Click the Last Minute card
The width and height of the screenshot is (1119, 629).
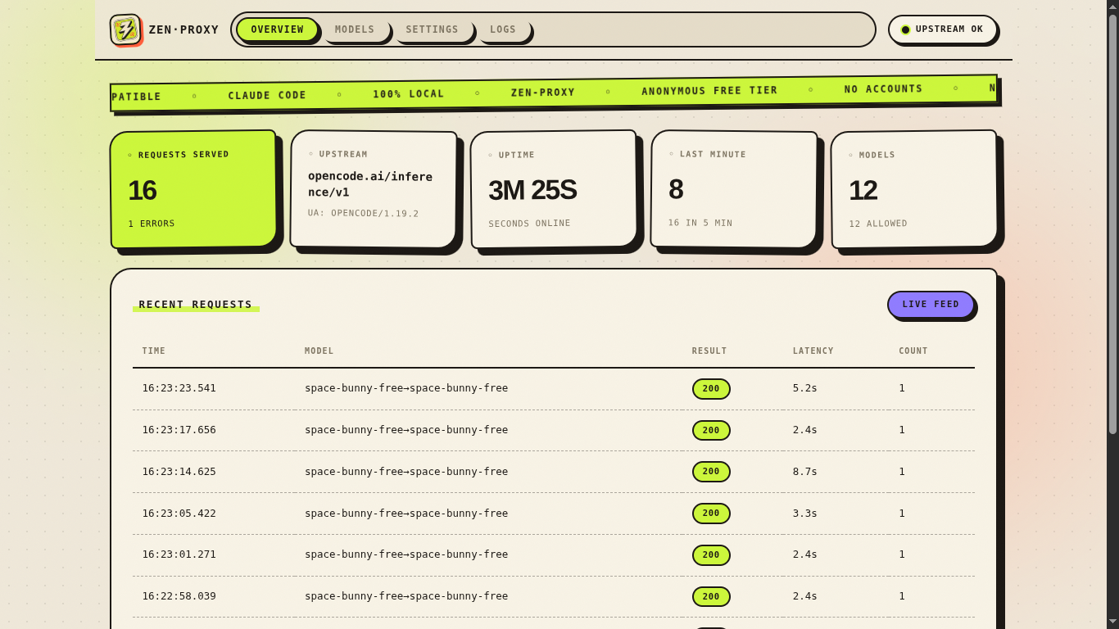734,188
